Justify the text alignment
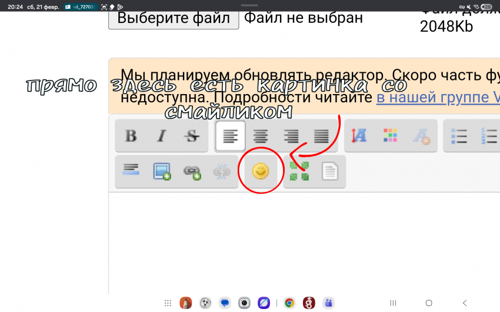The image size is (500, 312). click(x=321, y=136)
